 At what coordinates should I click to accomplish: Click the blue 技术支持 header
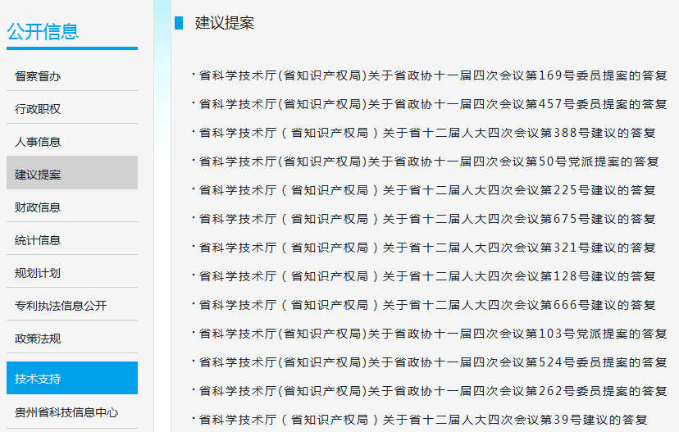pos(39,379)
